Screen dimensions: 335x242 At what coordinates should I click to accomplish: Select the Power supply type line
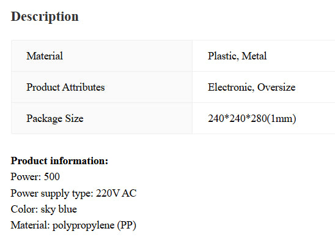[x=73, y=193]
